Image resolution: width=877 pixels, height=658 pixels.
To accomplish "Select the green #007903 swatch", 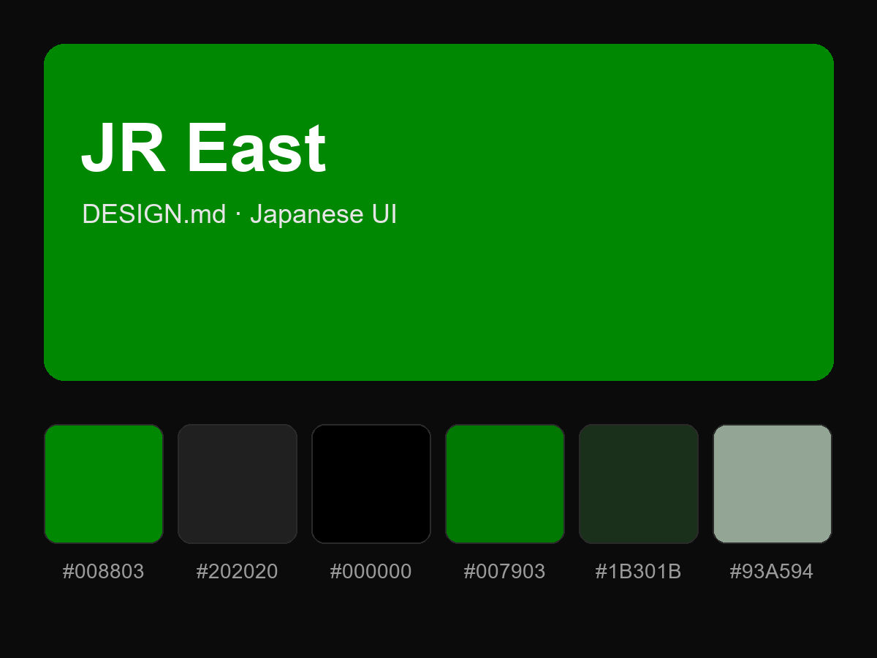I will point(505,484).
